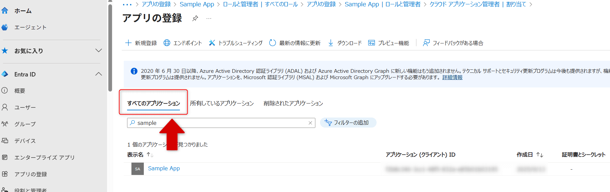The image size is (610, 192).
Task: Click the filter-add funnel icon
Action: click(328, 123)
